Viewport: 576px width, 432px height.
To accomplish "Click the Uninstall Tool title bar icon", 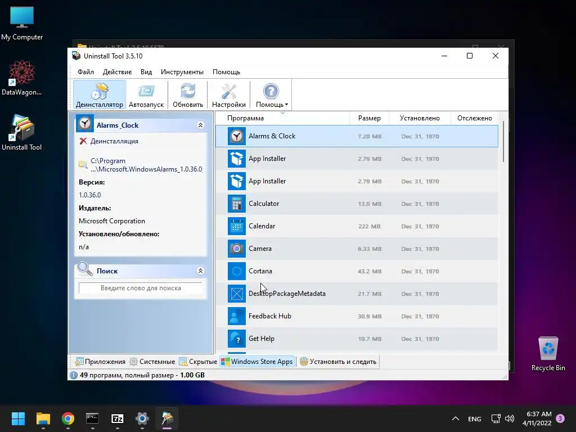I will pyautogui.click(x=76, y=56).
